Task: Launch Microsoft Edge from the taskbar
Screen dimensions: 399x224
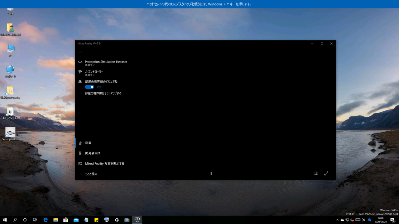Action: click(46, 220)
